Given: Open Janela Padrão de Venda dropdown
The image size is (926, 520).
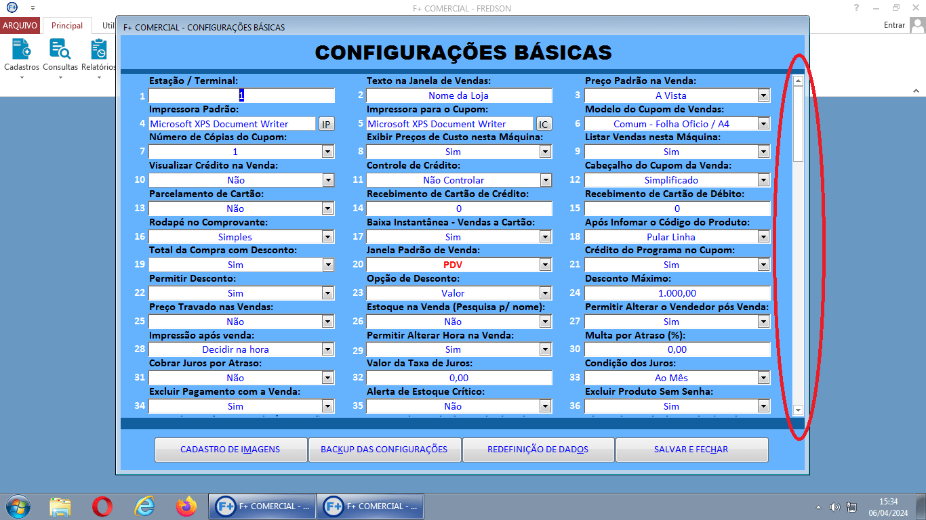Looking at the screenshot, I should (x=546, y=265).
